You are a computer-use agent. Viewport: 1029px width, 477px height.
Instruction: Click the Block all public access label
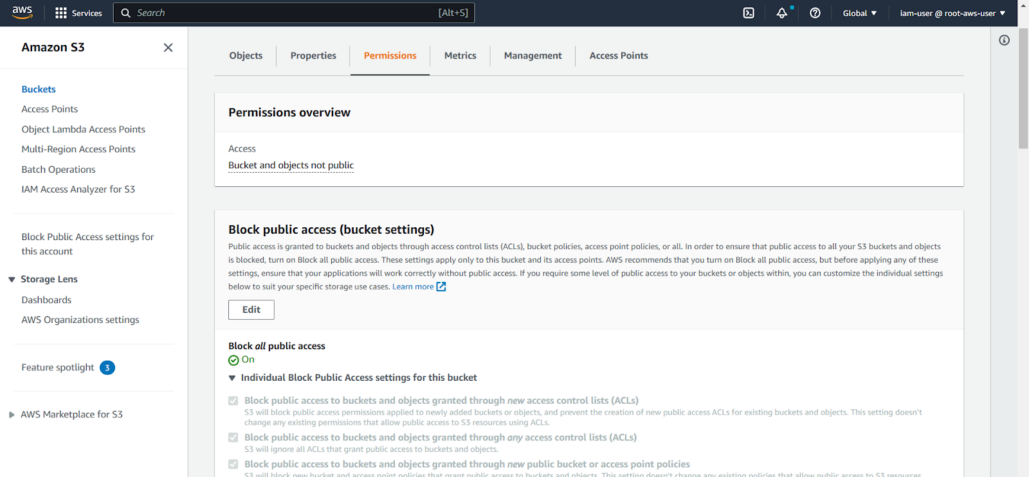tap(277, 346)
